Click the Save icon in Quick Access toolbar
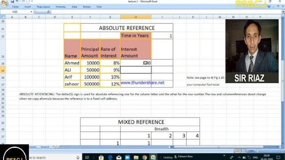The height and width of the screenshot is (160, 285). click(x=12, y=1)
